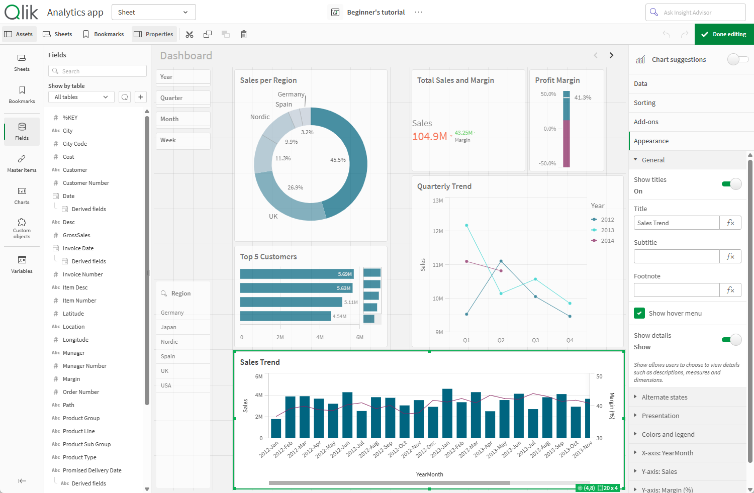Open the Variables panel

(x=22, y=264)
